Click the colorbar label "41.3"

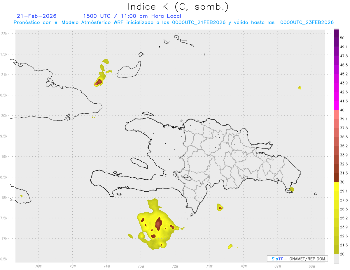pos(344,101)
